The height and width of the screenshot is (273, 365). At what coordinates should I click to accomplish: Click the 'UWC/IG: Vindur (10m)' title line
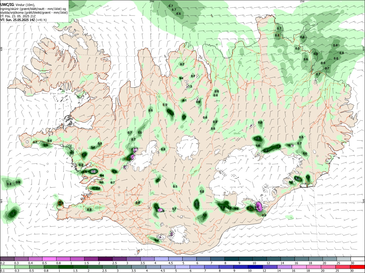point(18,5)
